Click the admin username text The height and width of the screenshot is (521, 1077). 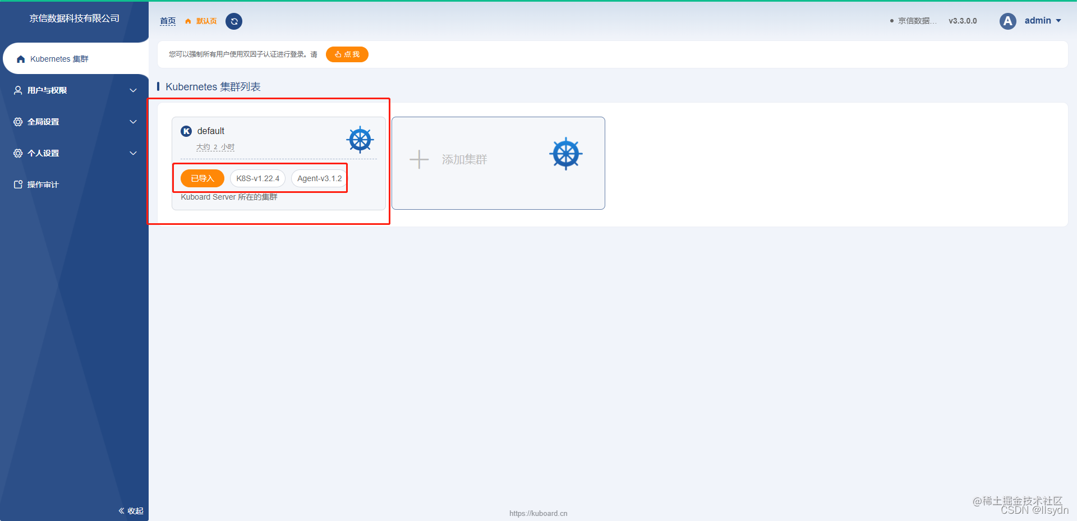[x=1038, y=21]
